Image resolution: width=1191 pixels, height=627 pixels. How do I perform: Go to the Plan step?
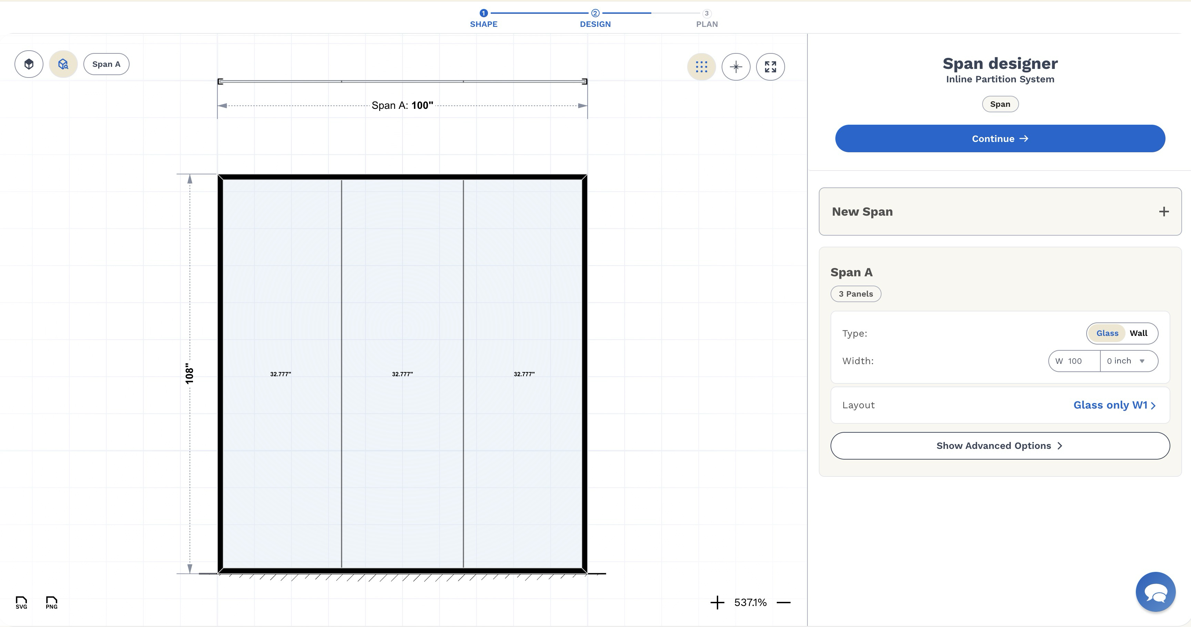pyautogui.click(x=706, y=19)
